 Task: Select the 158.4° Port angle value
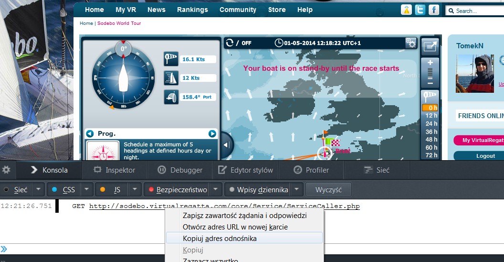pos(198,97)
